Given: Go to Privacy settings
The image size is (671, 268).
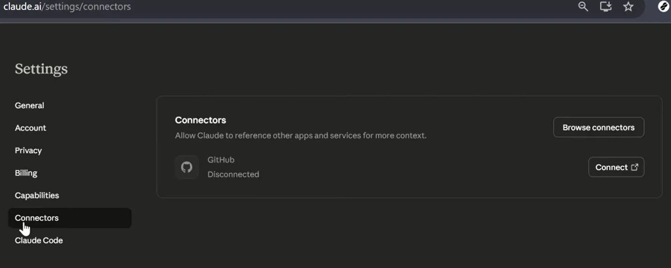Looking at the screenshot, I should click(x=28, y=150).
